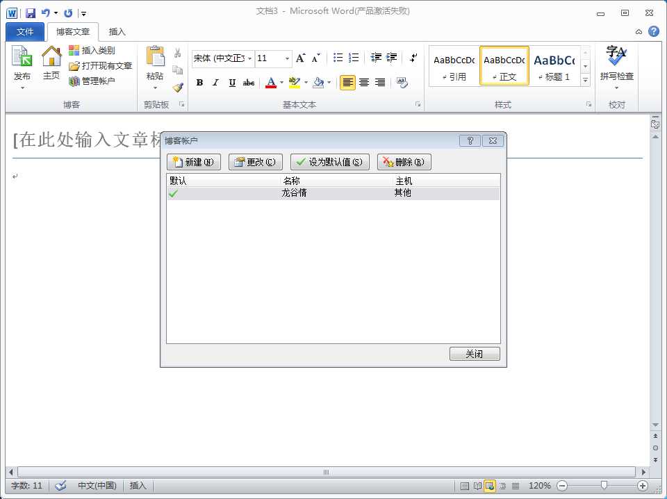Open the font name dropdown
Image resolution: width=667 pixels, height=499 pixels.
249,58
